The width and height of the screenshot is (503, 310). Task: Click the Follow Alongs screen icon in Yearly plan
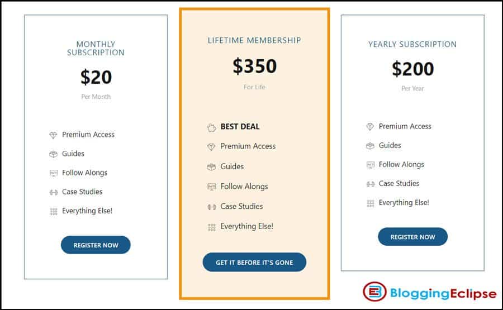pos(370,165)
